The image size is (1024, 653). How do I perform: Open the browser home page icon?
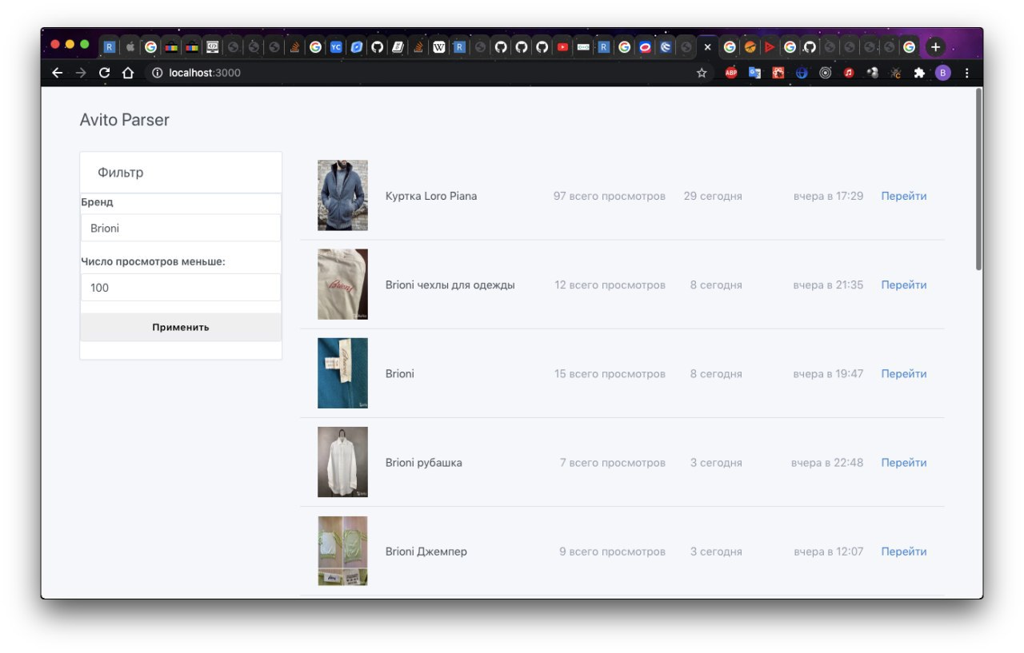tap(128, 73)
